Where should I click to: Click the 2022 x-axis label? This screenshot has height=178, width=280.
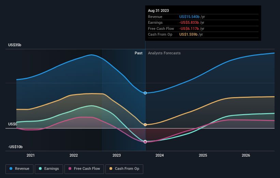[x=74, y=156]
